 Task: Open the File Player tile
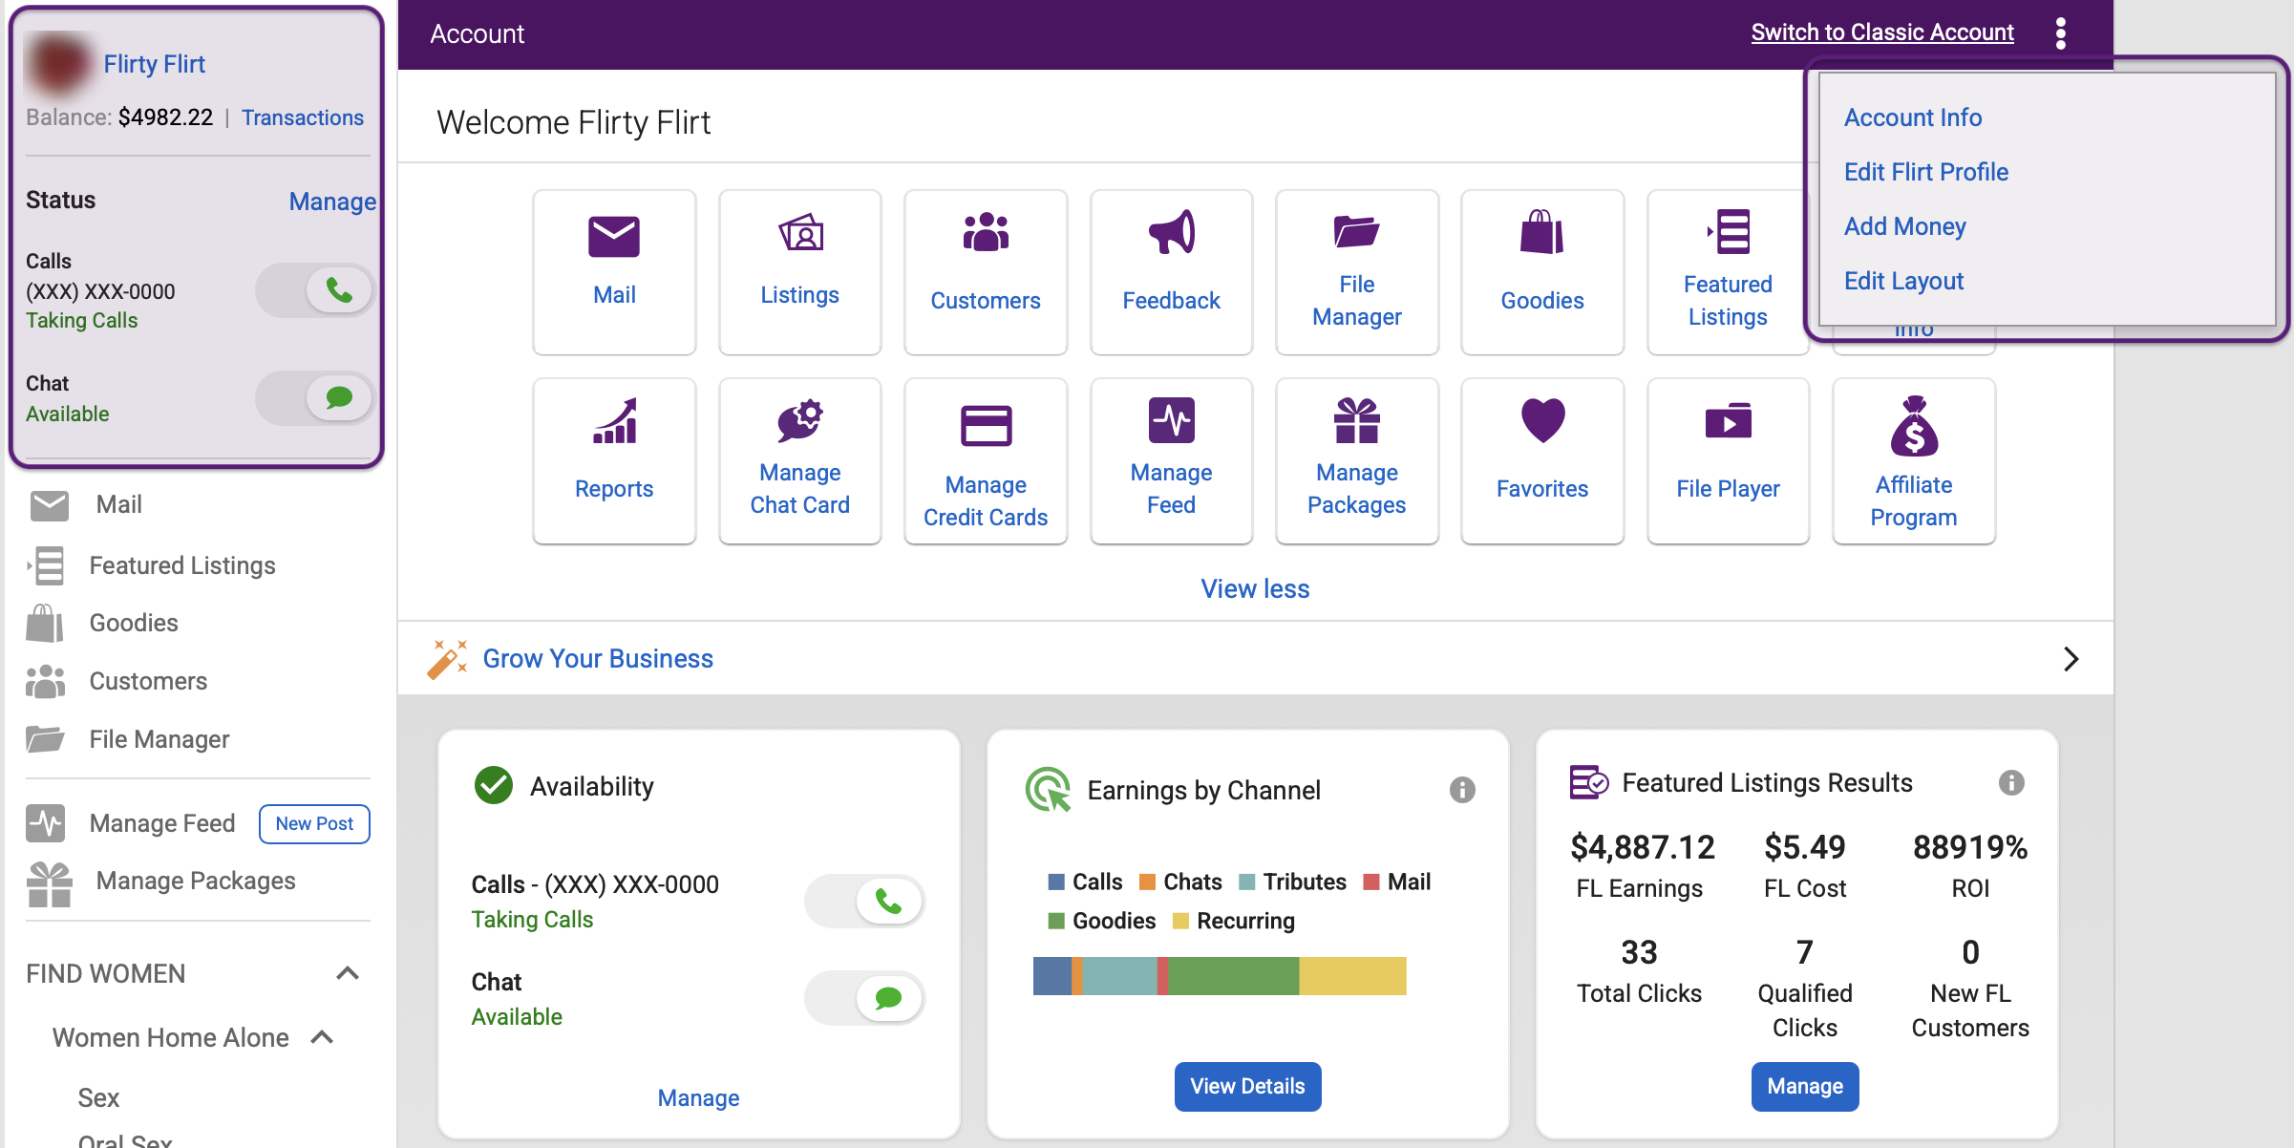[1728, 461]
